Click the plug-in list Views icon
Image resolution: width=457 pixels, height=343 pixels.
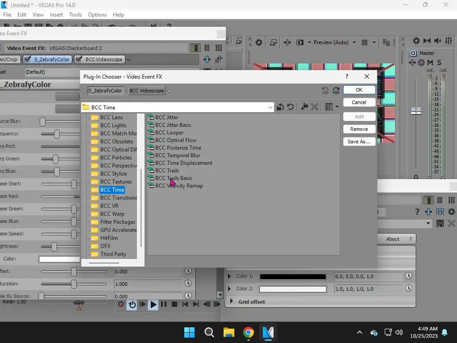coord(329,107)
